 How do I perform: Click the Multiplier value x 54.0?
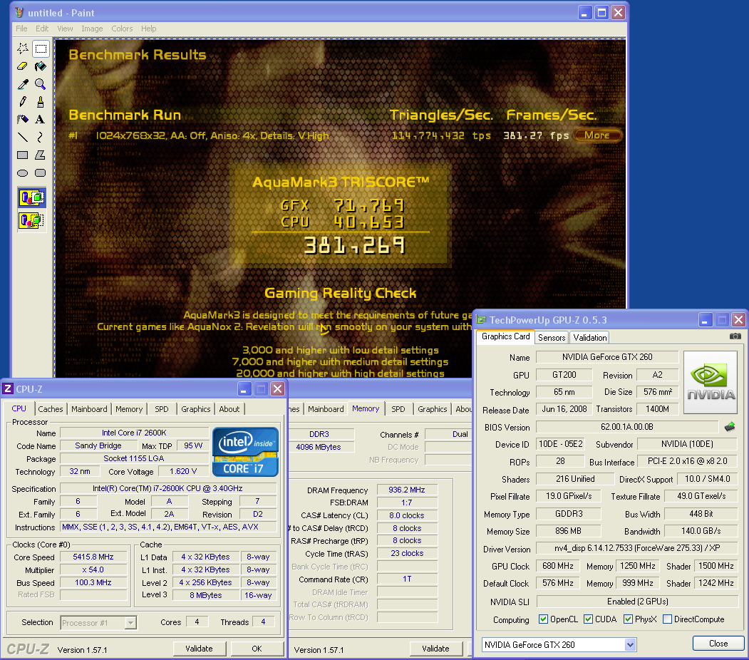[x=93, y=569]
